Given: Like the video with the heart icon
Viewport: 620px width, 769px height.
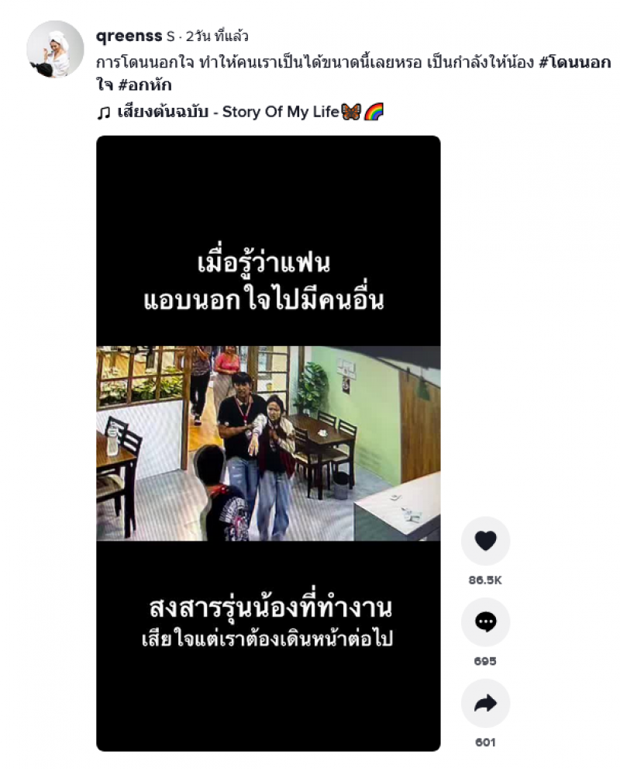Looking at the screenshot, I should [485, 541].
